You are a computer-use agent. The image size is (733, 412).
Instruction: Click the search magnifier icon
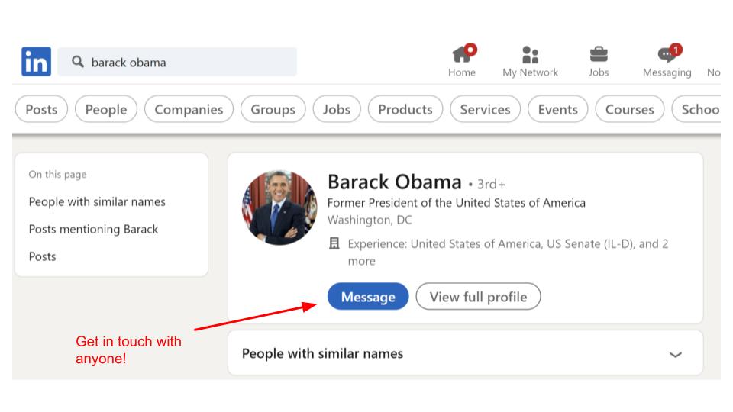(x=77, y=62)
